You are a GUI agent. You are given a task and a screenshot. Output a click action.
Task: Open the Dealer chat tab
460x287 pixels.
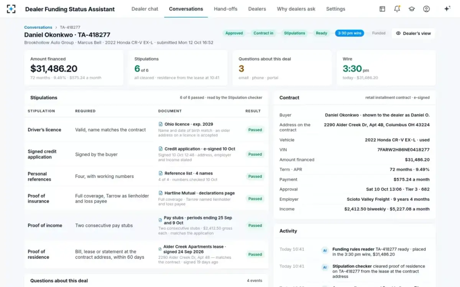145,9
